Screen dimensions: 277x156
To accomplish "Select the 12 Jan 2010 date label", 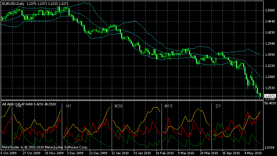I will (x=120, y=153).
